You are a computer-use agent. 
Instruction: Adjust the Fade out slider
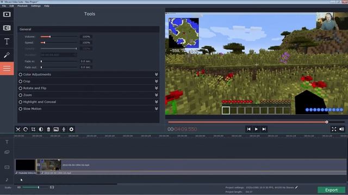tap(59, 67)
